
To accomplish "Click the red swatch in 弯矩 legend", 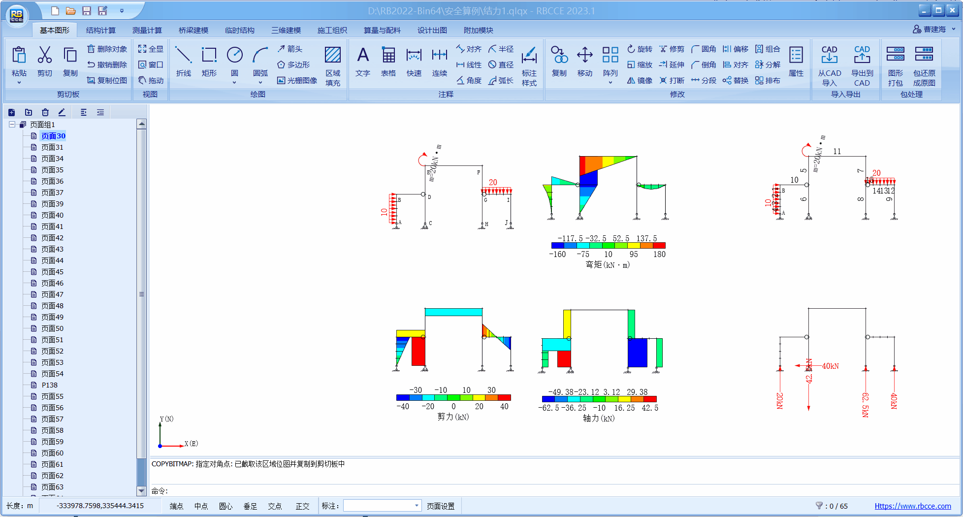I will 659,245.
